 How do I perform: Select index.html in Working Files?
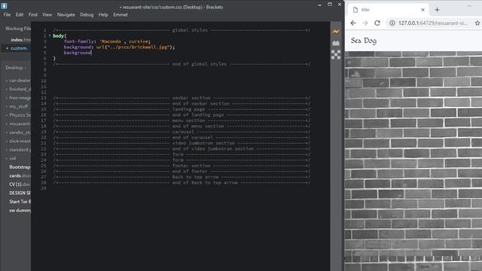[20, 40]
